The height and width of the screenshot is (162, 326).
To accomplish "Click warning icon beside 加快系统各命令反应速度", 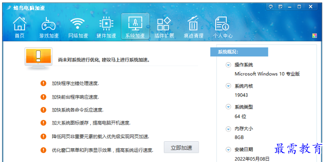I will 43,110.
